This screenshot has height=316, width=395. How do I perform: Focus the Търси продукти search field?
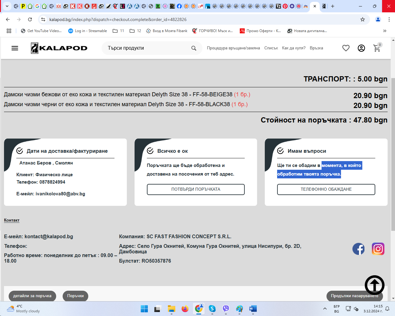148,48
